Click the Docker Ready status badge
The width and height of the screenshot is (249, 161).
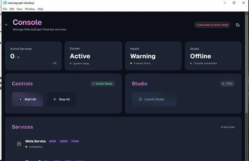103,84
